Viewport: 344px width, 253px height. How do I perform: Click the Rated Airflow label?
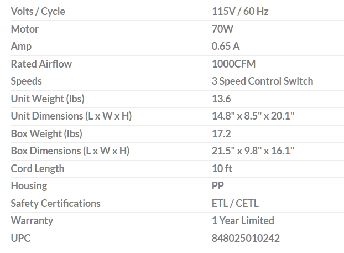pos(41,64)
